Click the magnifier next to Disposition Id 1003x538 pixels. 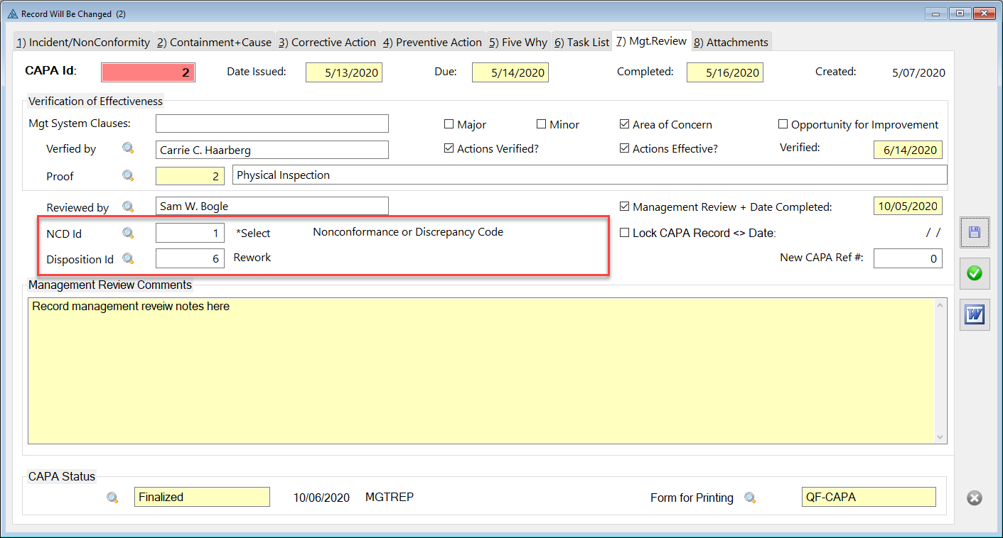coord(128,259)
